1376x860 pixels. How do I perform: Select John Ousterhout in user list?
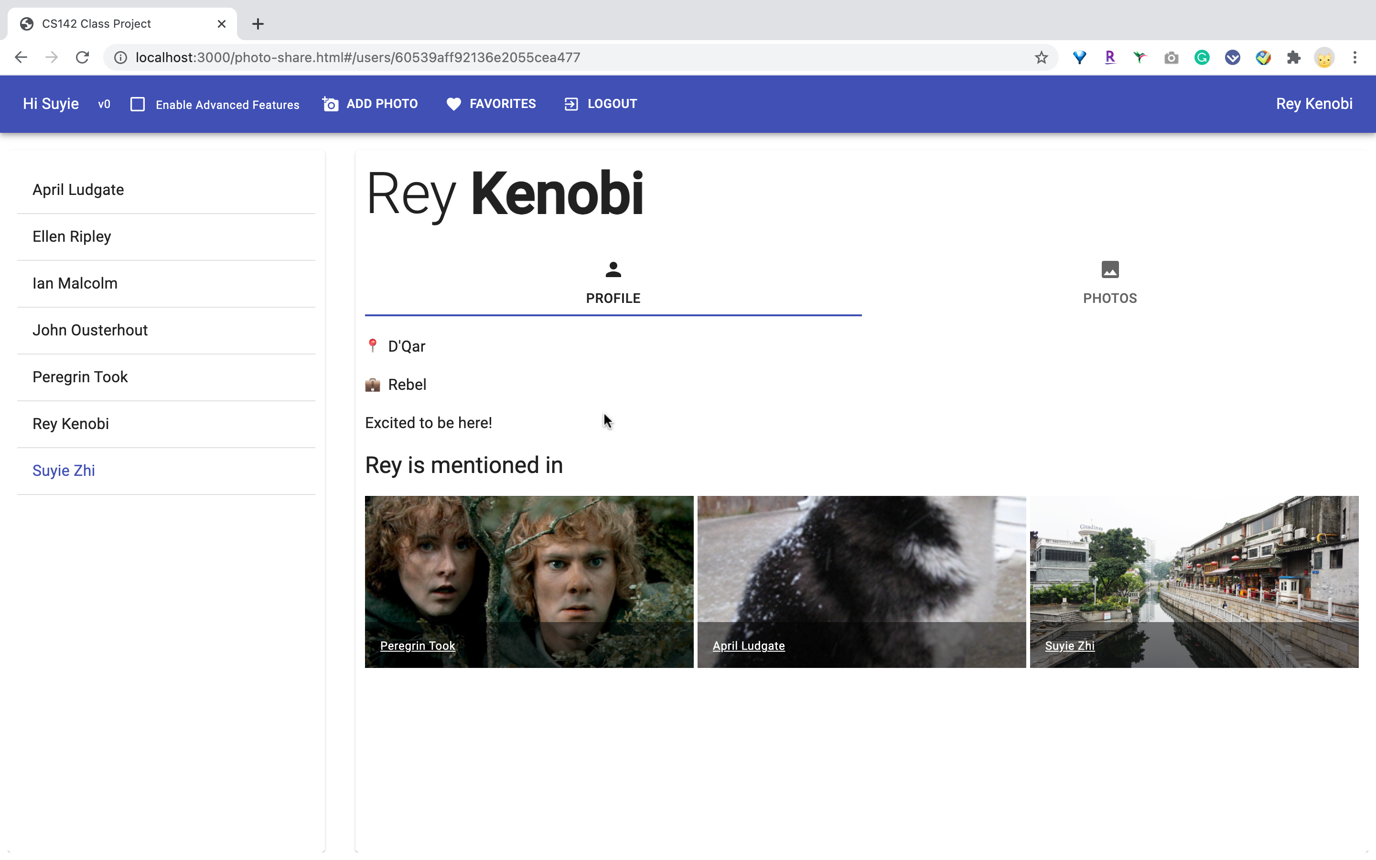[166, 331]
